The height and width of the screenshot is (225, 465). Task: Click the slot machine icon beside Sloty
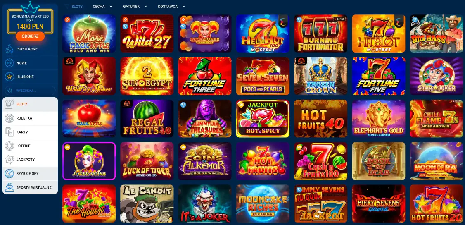9,104
